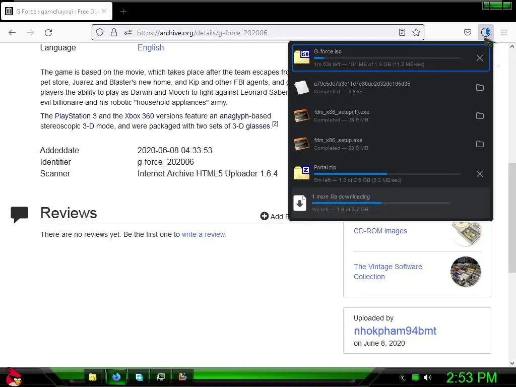View site security padlock information
The height and width of the screenshot is (387, 516).
[x=114, y=32]
